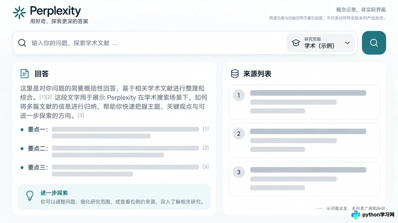The width and height of the screenshot is (398, 223).
Task: Click the database icon beside 来源列表
Action: point(235,74)
